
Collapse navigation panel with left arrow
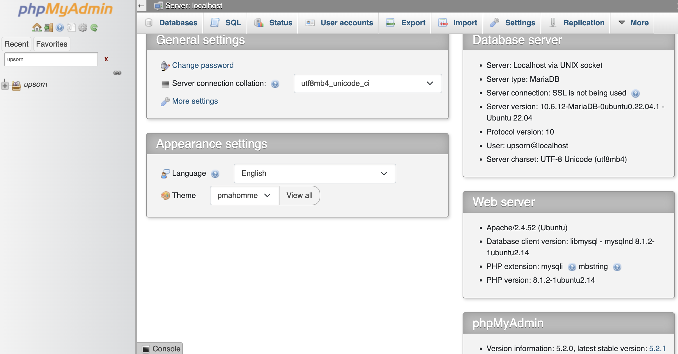(x=141, y=6)
